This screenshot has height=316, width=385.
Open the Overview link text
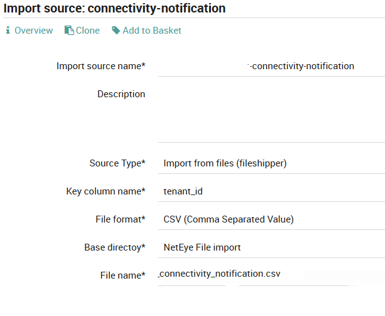[34, 31]
